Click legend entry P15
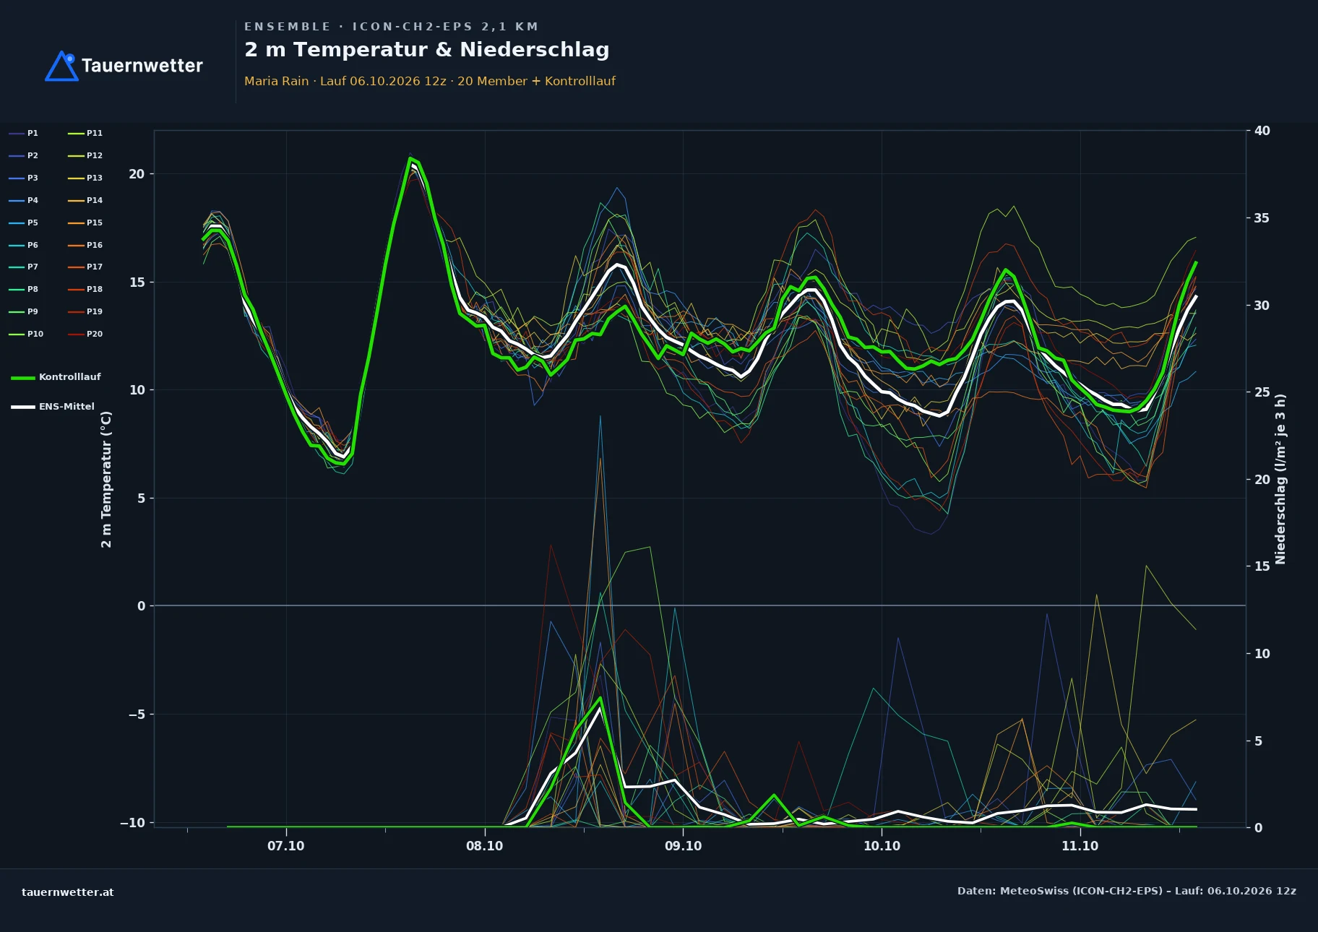The image size is (1318, 932). pos(85,223)
